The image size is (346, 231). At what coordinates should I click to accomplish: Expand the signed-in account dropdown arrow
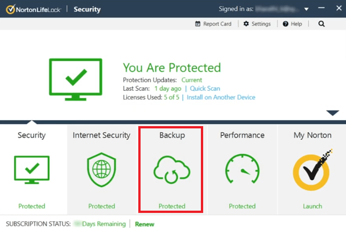click(306, 9)
